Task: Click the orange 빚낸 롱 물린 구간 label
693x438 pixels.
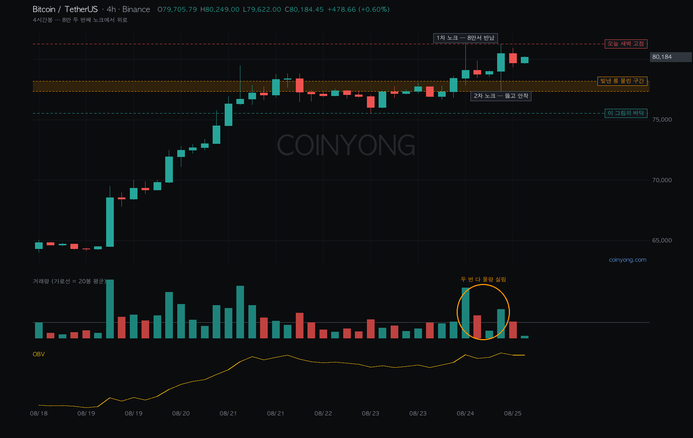Action: click(x=622, y=81)
